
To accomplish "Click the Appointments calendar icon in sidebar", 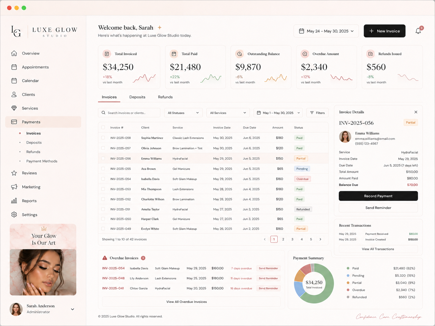I will click(x=14, y=67).
